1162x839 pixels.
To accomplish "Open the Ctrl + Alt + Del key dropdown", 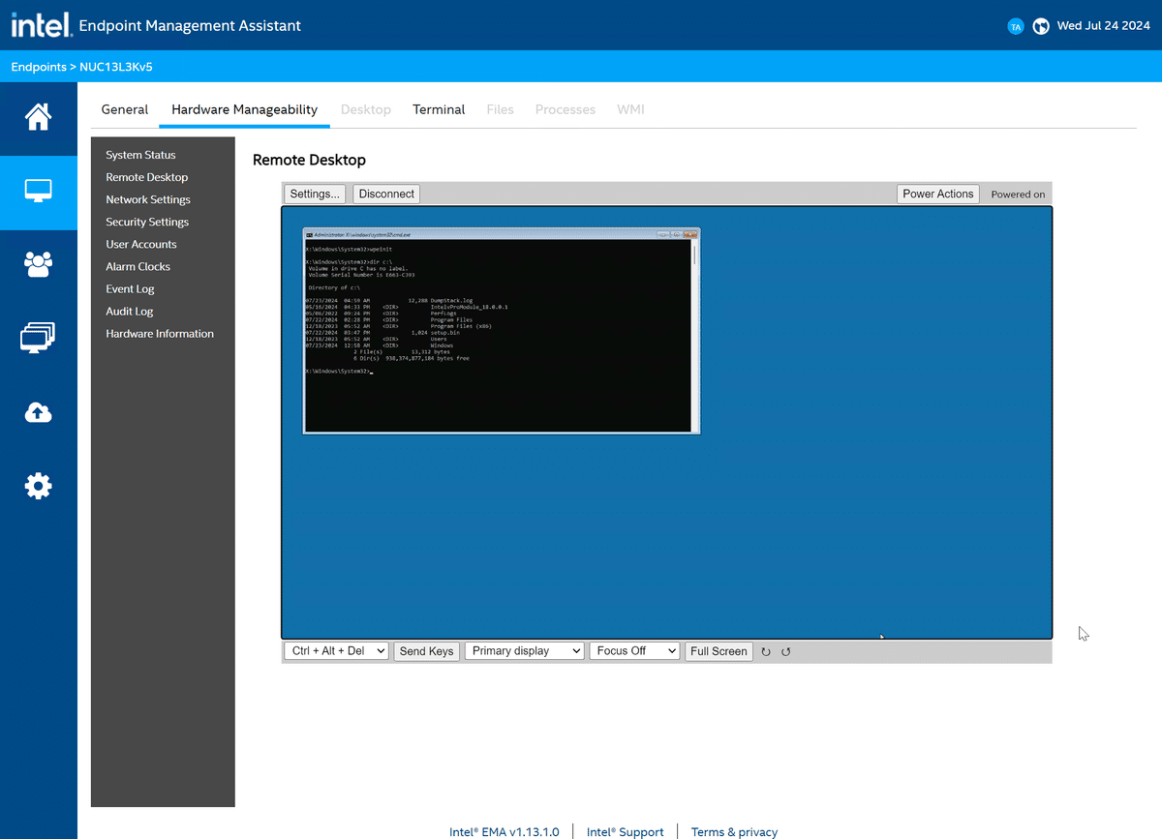I will pos(337,651).
